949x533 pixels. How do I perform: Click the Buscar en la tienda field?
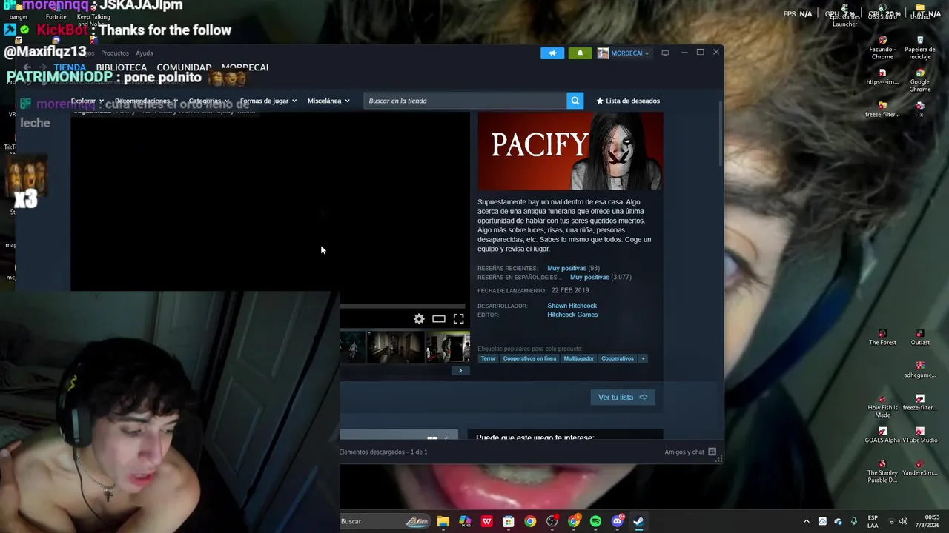pyautogui.click(x=465, y=101)
